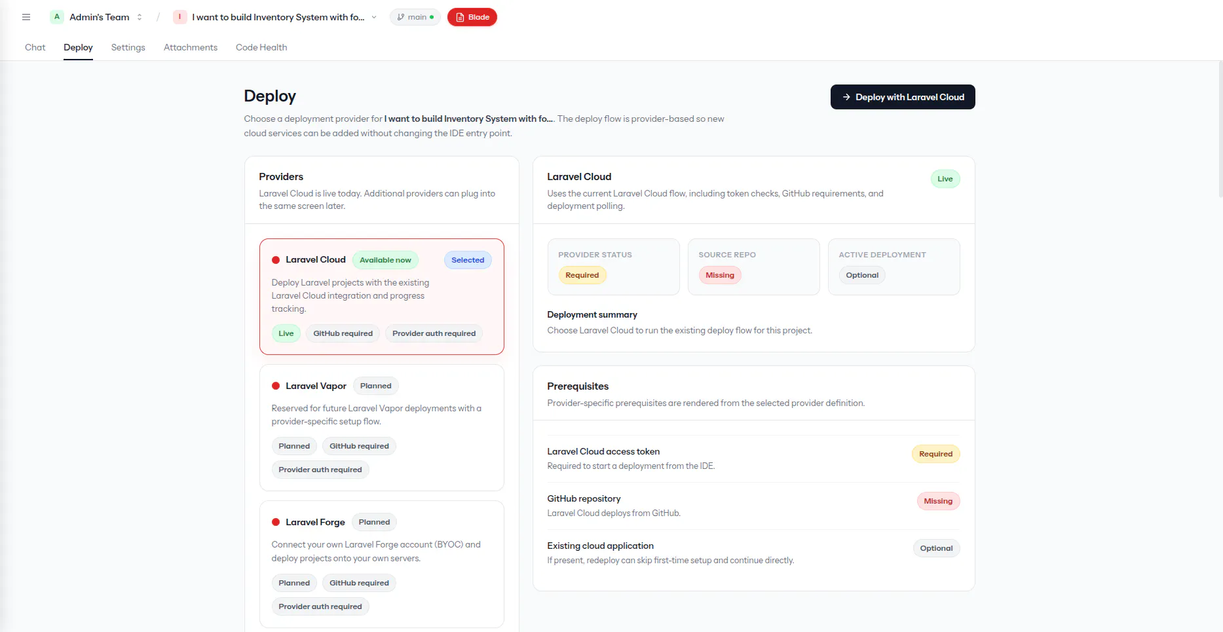Click the Providers section heading
The width and height of the screenshot is (1223, 632).
pyautogui.click(x=281, y=176)
